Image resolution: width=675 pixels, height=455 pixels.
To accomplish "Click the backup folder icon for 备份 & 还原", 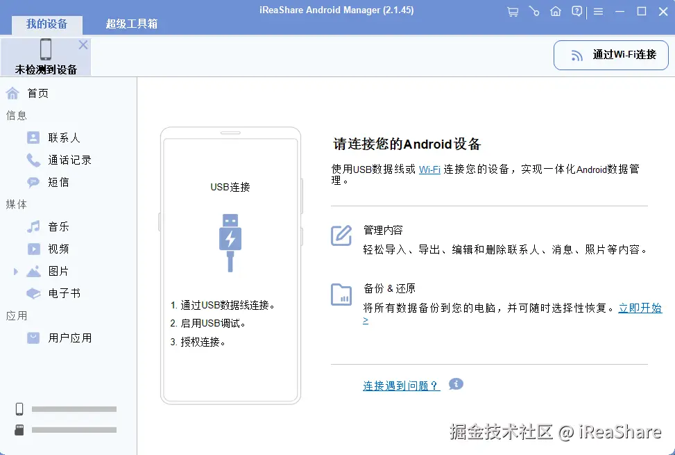I will [341, 295].
